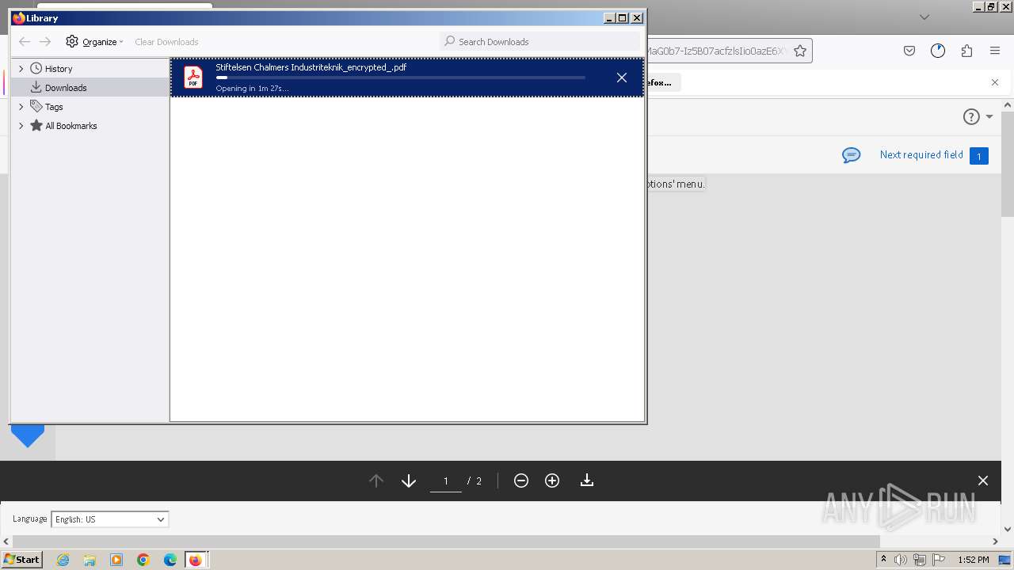Expand the help dropdown arrow
1014x570 pixels.
click(989, 117)
